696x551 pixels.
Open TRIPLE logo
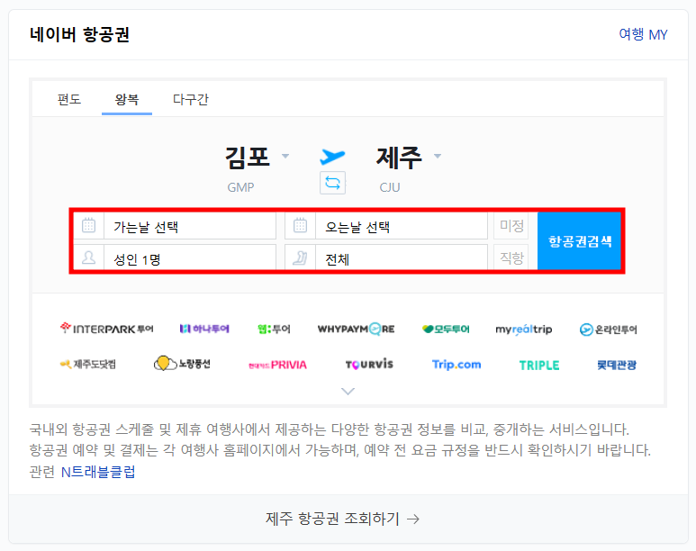pyautogui.click(x=539, y=366)
